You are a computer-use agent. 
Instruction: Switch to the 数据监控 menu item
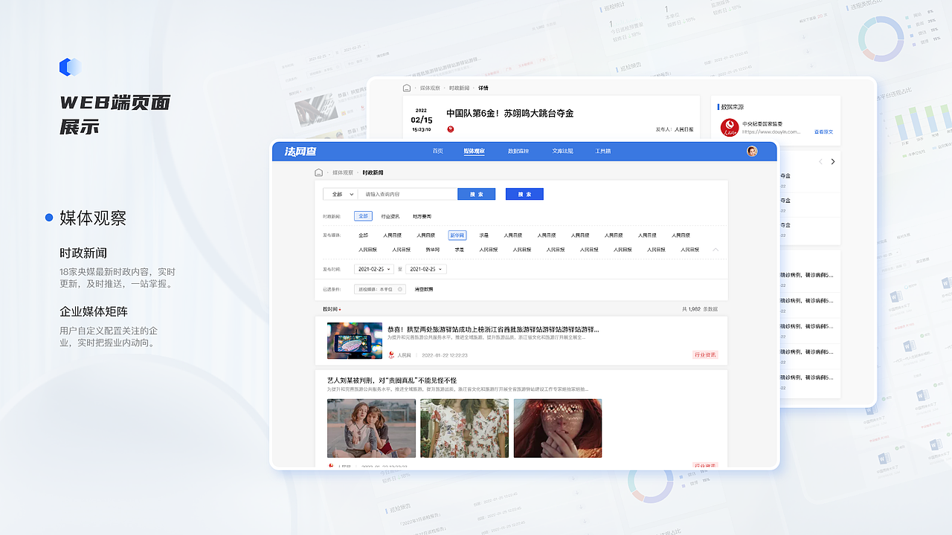pyautogui.click(x=518, y=151)
